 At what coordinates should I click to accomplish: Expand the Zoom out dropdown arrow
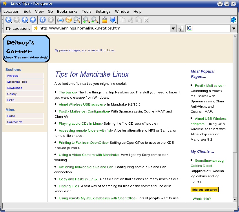[98, 23]
